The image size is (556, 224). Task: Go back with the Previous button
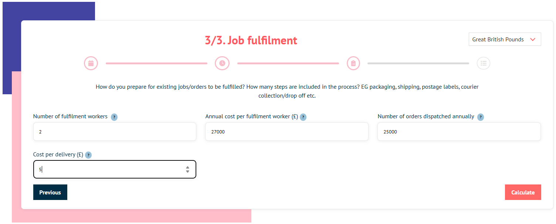(x=50, y=192)
